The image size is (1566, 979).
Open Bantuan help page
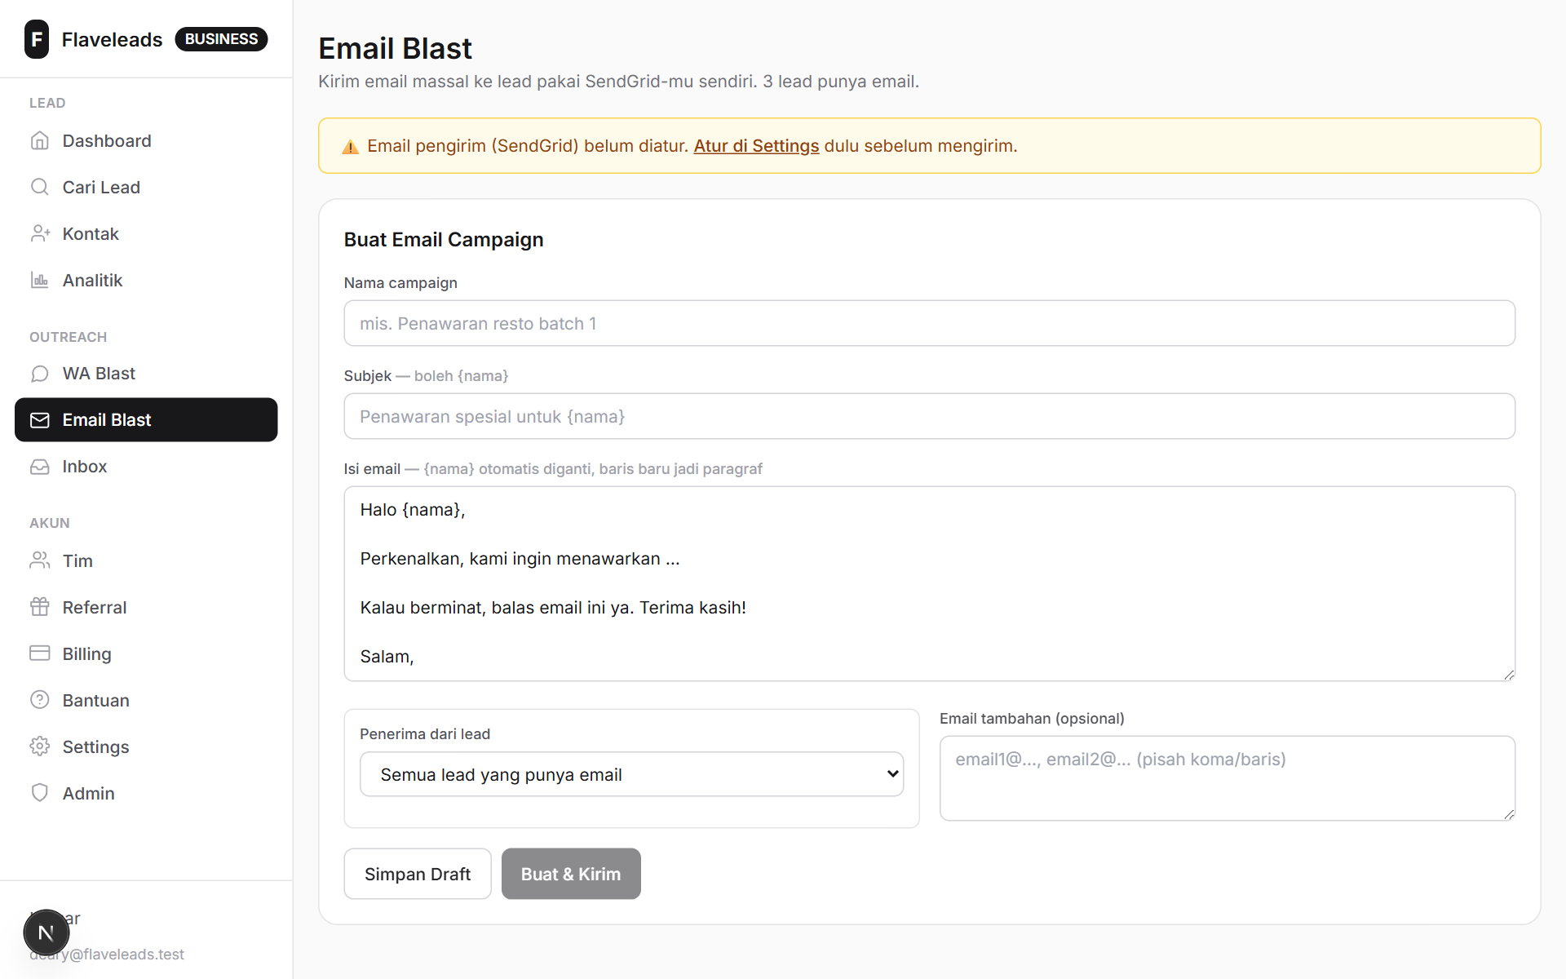pyautogui.click(x=146, y=700)
